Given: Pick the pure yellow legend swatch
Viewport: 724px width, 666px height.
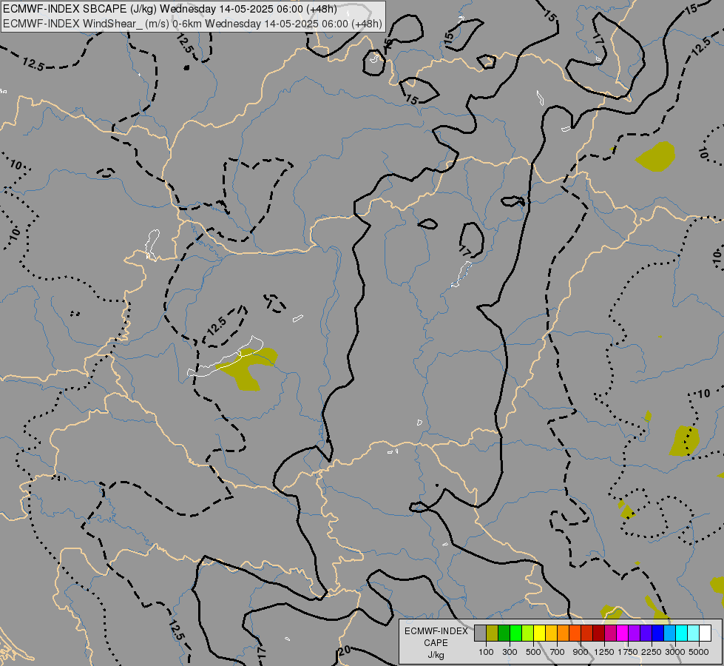Looking at the screenshot, I should click(540, 633).
